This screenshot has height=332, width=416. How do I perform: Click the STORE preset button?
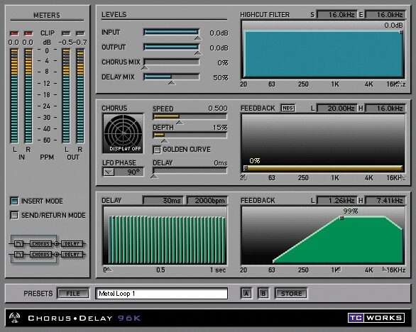[291, 293]
